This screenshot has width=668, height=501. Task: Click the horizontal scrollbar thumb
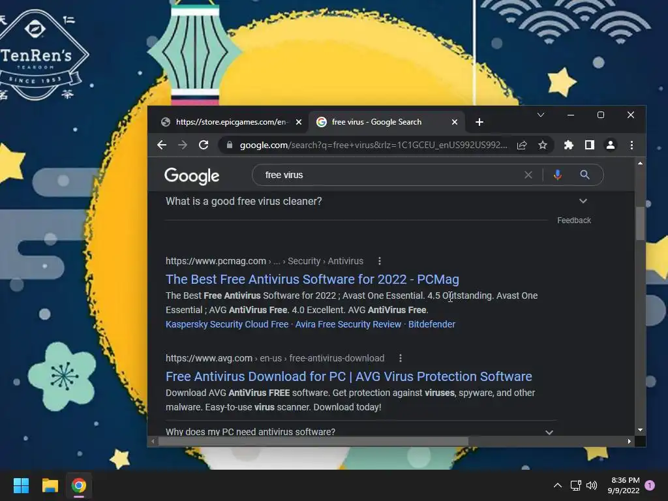[x=313, y=442]
